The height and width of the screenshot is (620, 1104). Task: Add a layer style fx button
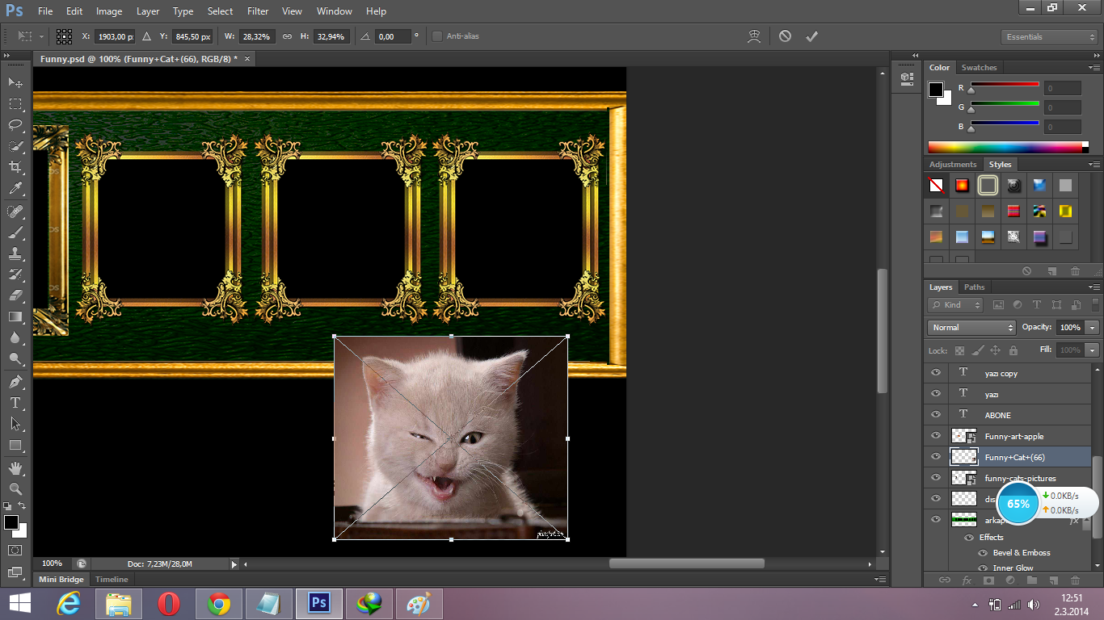pos(967,580)
